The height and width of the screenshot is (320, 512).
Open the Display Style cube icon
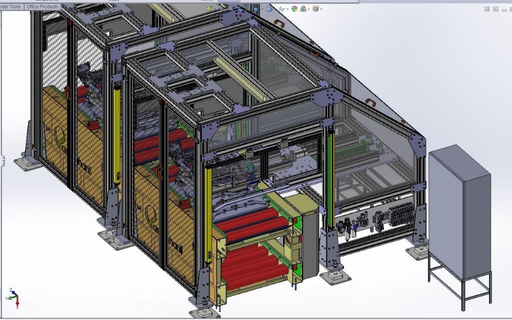click(269, 8)
